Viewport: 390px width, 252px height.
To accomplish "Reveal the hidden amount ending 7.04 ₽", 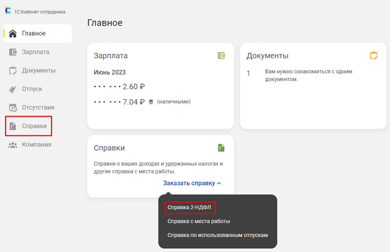I will coord(120,102).
